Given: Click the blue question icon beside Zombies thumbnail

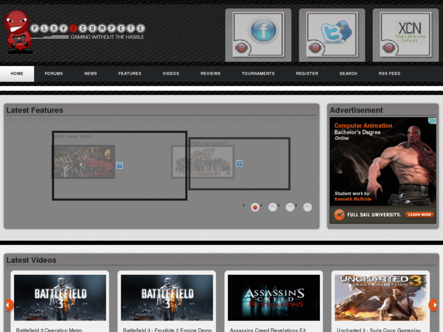Looking at the screenshot, I should (120, 166).
